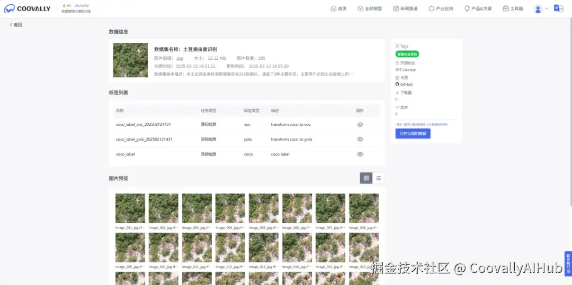This screenshot has height=285, width=572.
Task: Open 新闻报道 menu item
Action: pyautogui.click(x=405, y=9)
